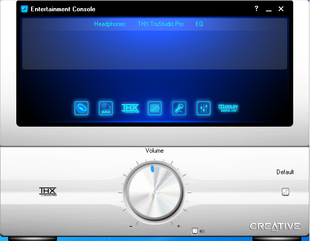Open the Dolby Digital Live icon

228,108
